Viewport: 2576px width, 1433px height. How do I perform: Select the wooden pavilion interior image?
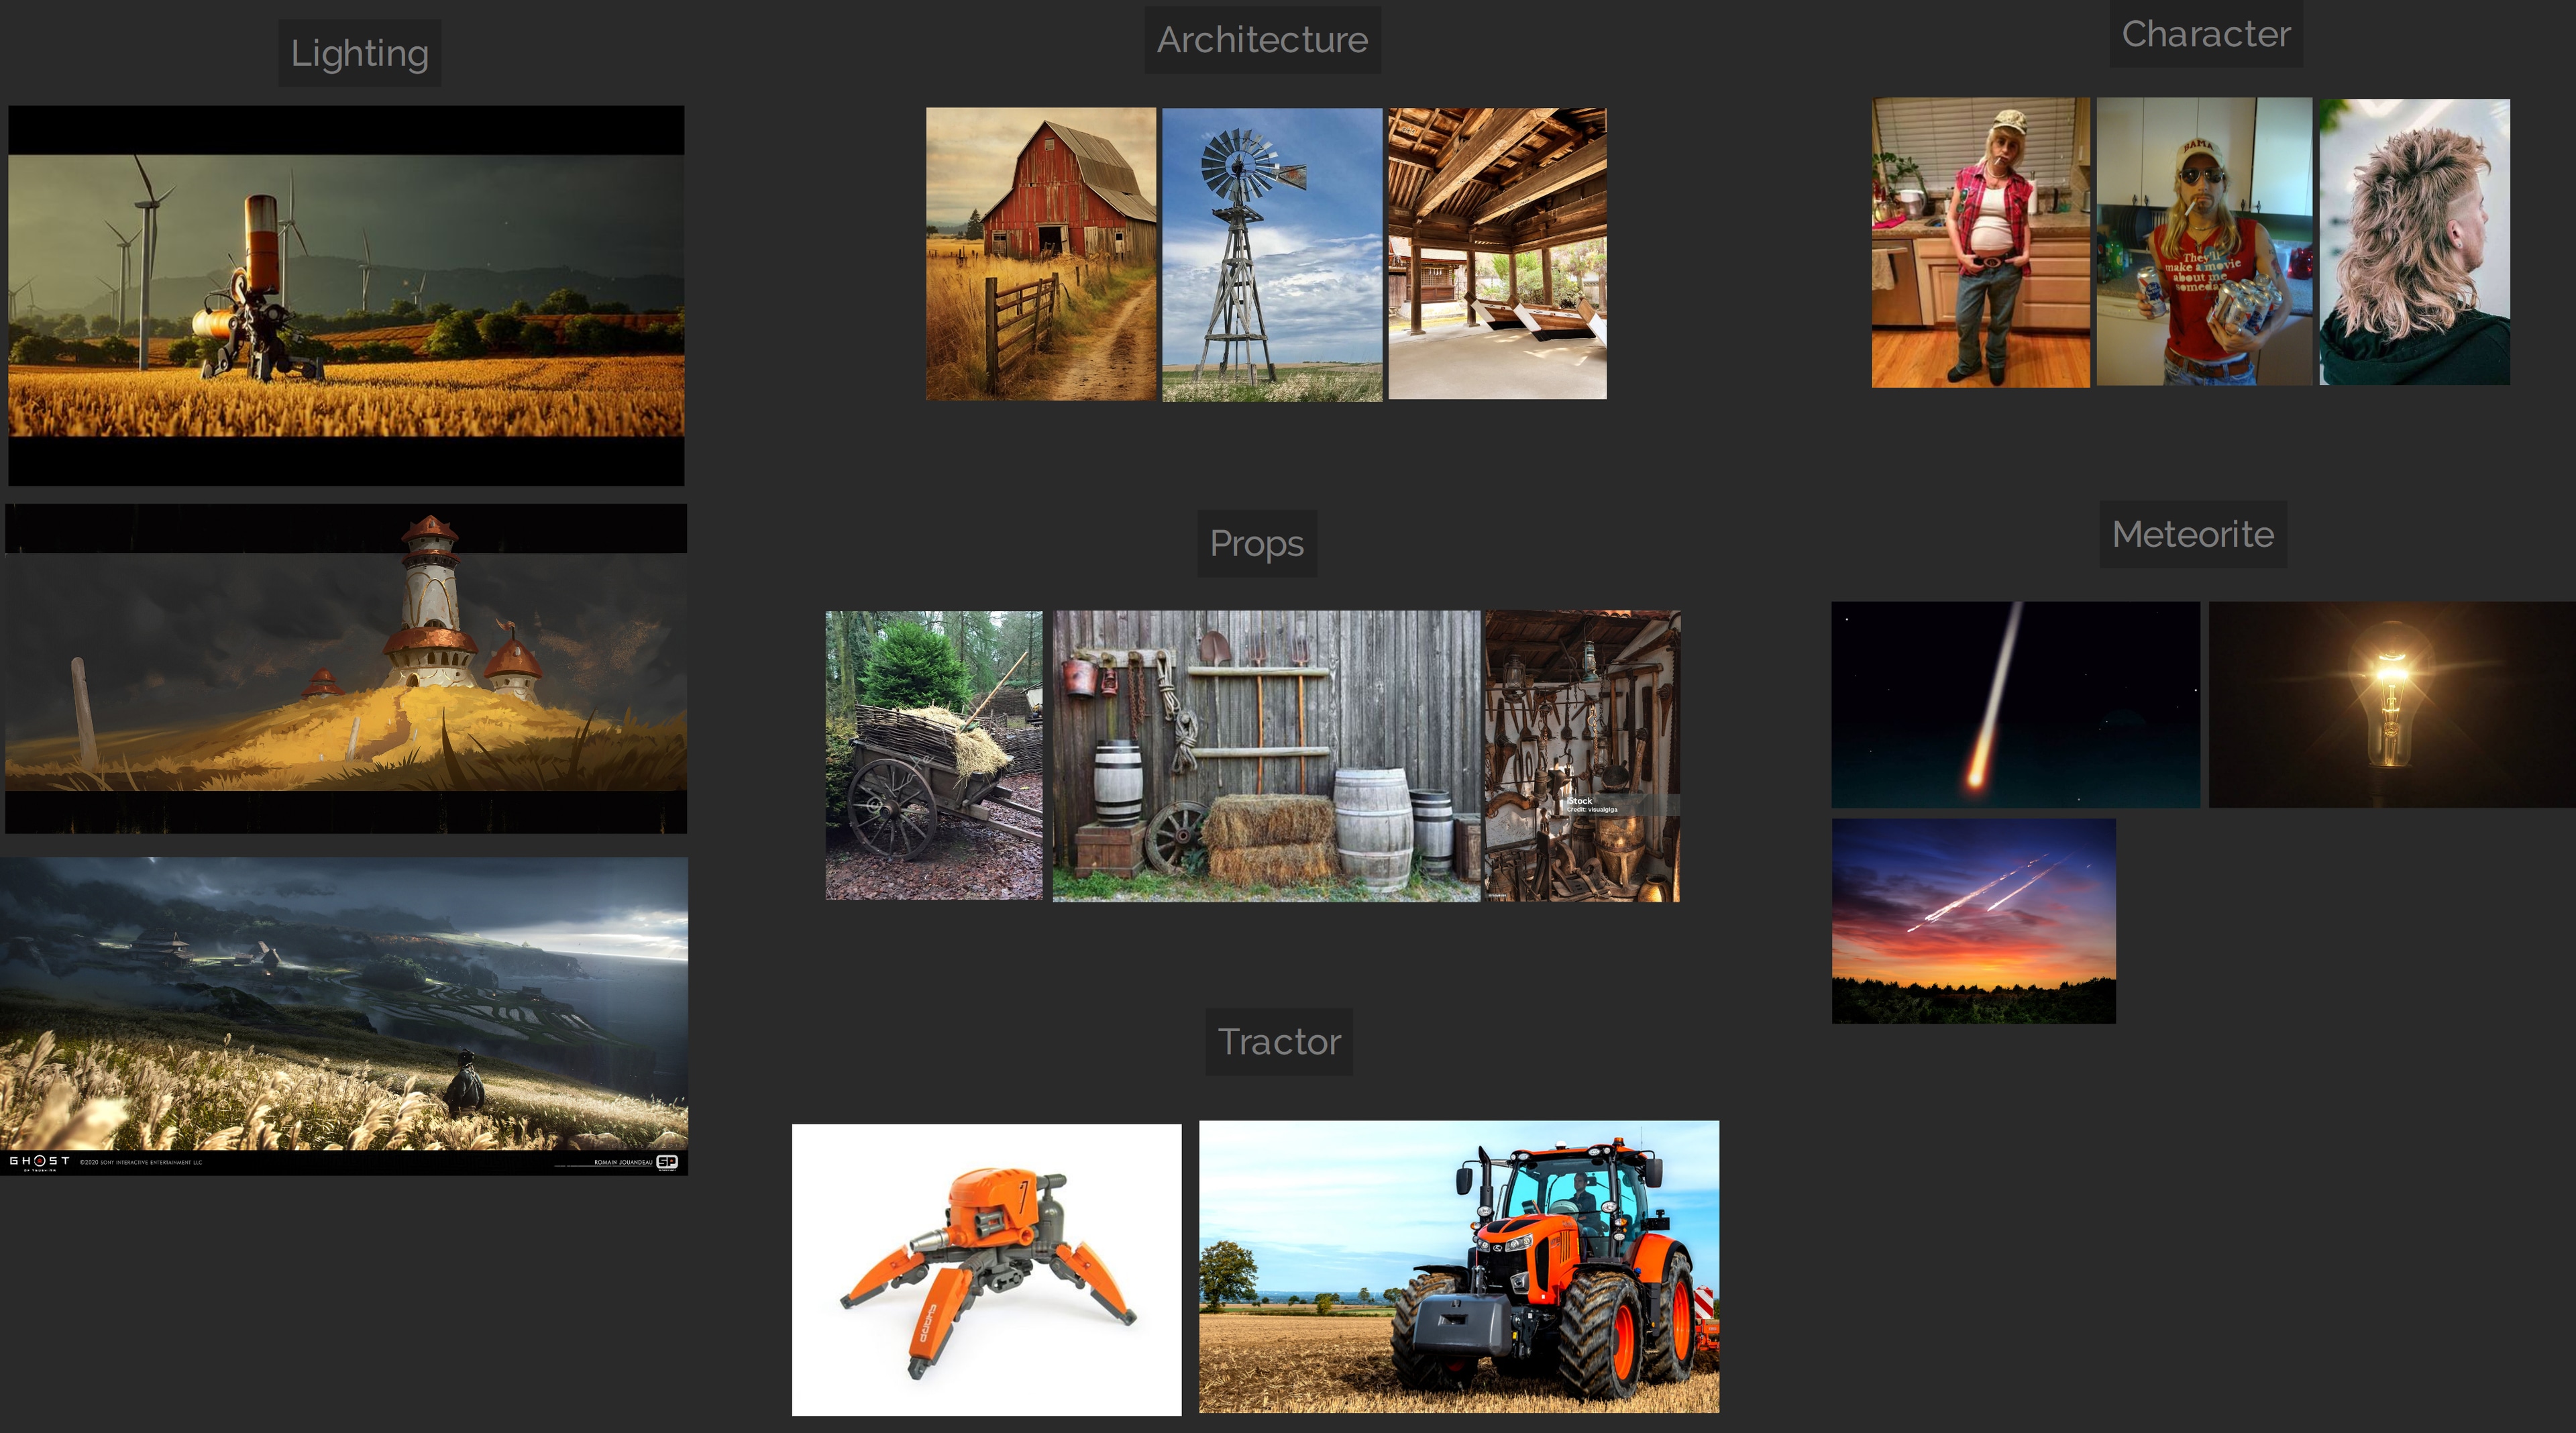[x=1497, y=254]
